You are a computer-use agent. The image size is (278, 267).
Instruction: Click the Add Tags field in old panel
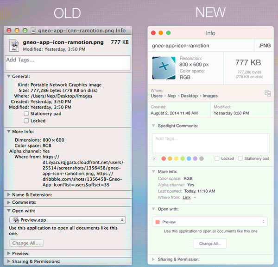[x=67, y=62]
